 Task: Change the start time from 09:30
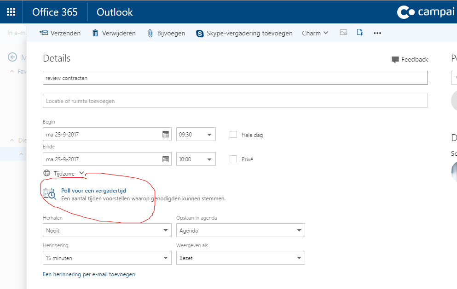[x=196, y=134]
